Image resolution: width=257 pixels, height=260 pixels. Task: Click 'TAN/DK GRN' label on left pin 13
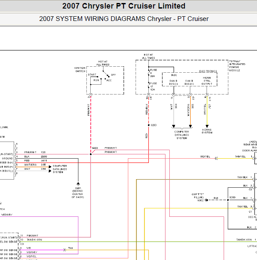(x=34, y=240)
